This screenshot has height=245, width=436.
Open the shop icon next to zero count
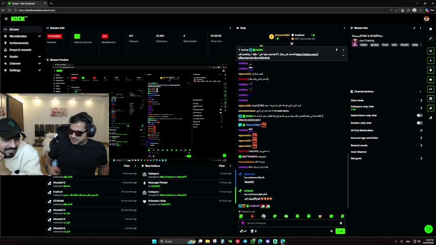pyautogui.click(x=252, y=231)
